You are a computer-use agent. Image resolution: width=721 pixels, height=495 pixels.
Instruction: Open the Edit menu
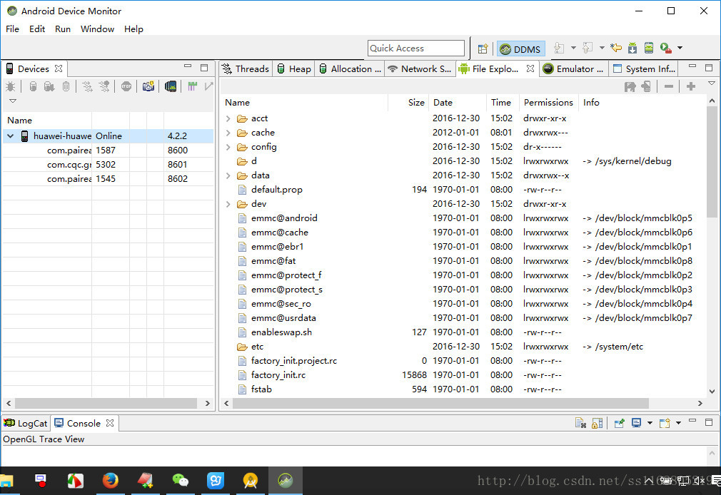point(37,29)
